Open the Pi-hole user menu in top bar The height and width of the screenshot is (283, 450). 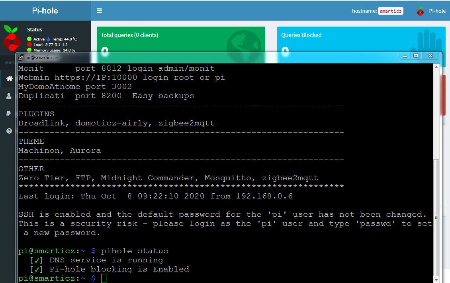[431, 11]
